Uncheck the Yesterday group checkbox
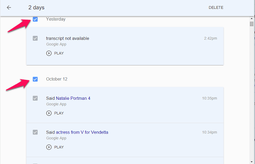The image size is (255, 164). point(35,19)
